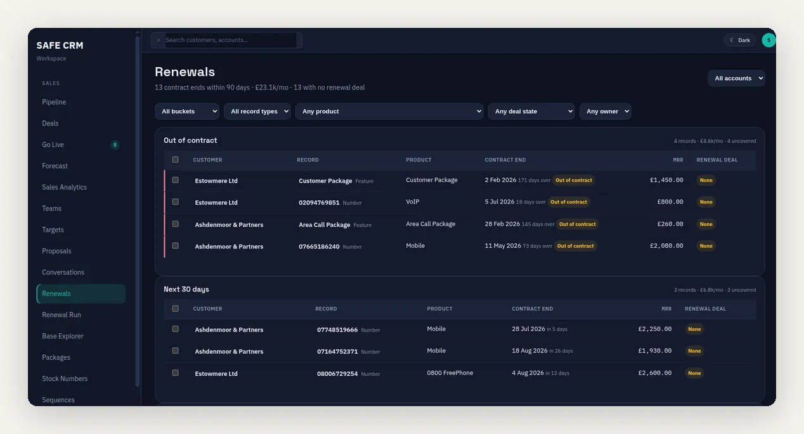Open the Any owner filter
Image resolution: width=804 pixels, height=434 pixels.
pos(606,111)
